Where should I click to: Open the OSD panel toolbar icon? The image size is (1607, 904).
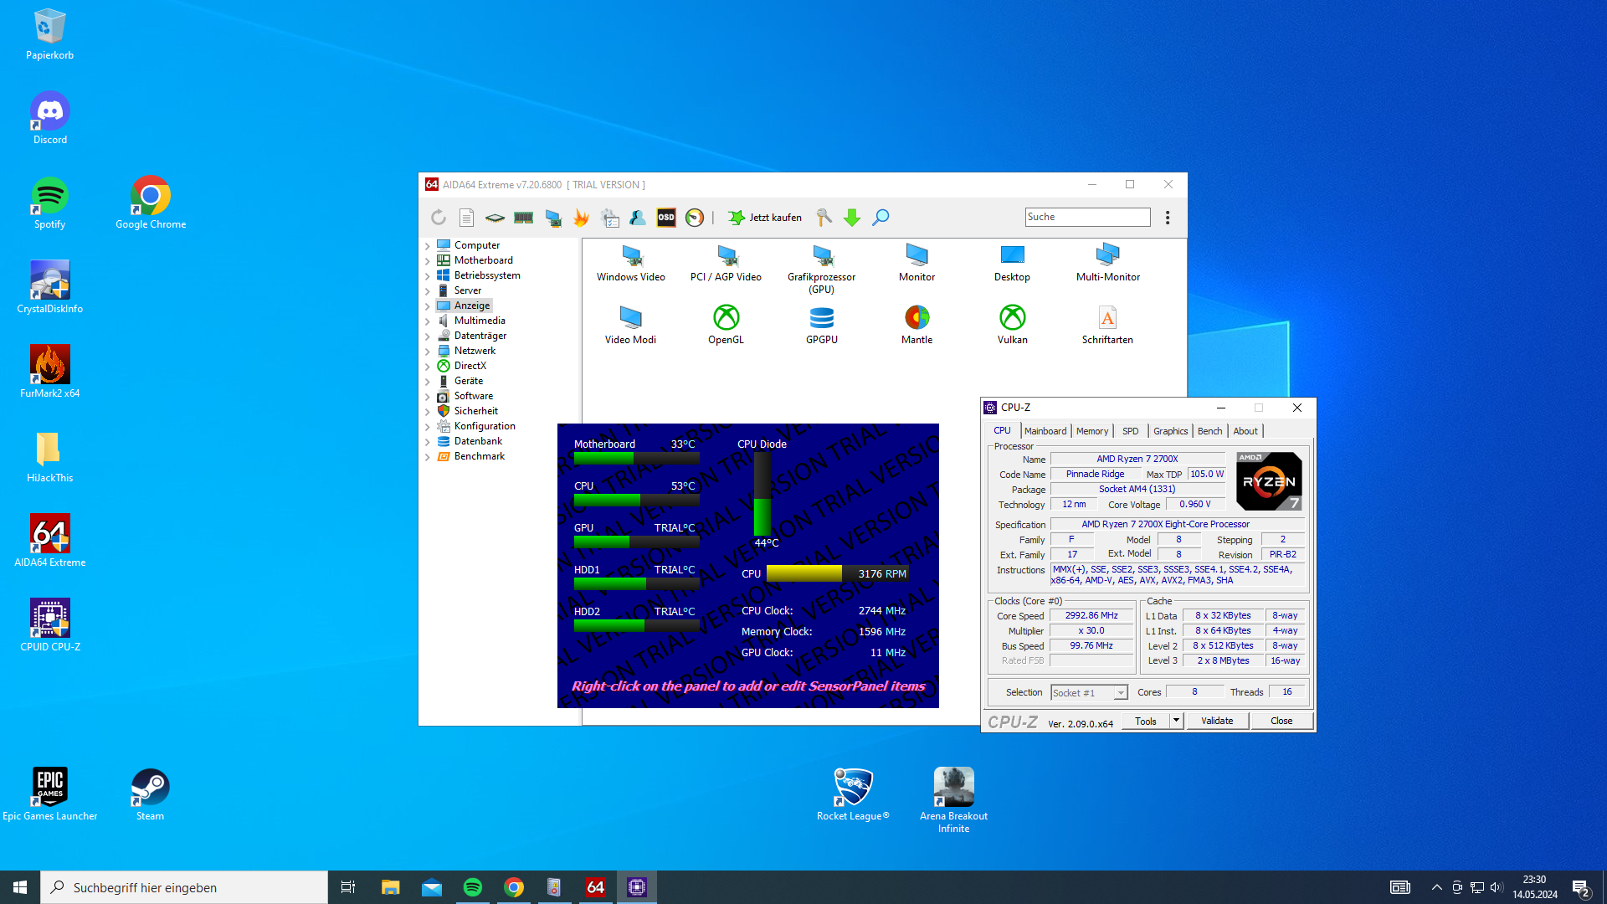pos(666,218)
